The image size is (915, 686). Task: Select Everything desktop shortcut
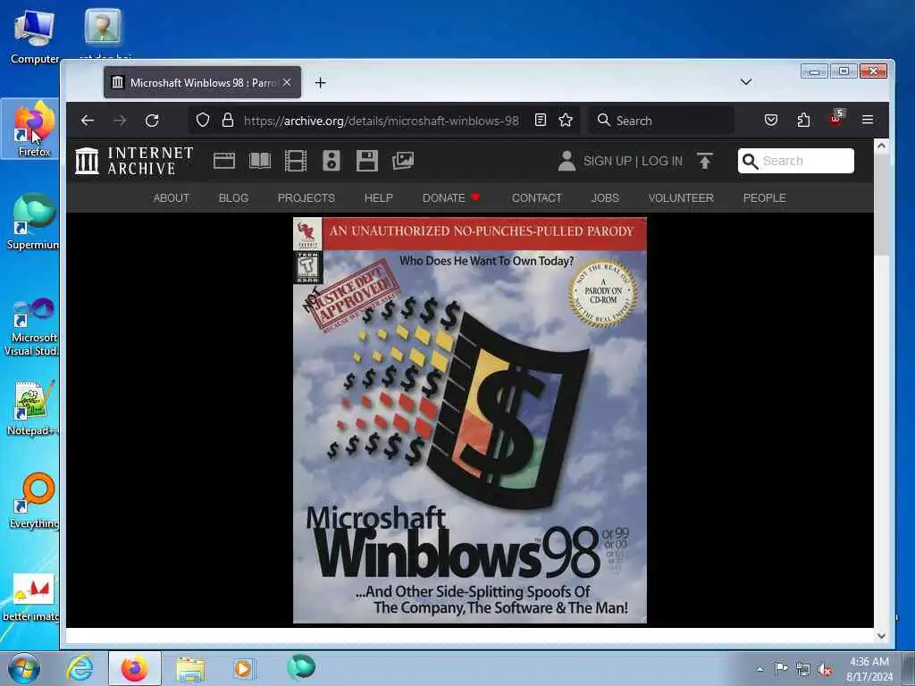click(x=34, y=500)
